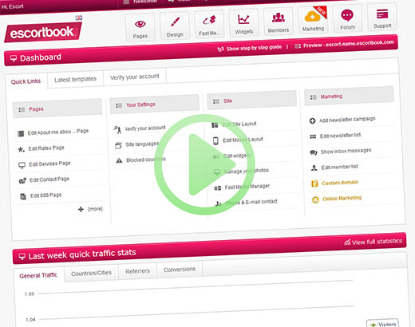This screenshot has height=327, width=415.
Task: Open the Forum speech bubble icon
Action: [347, 18]
